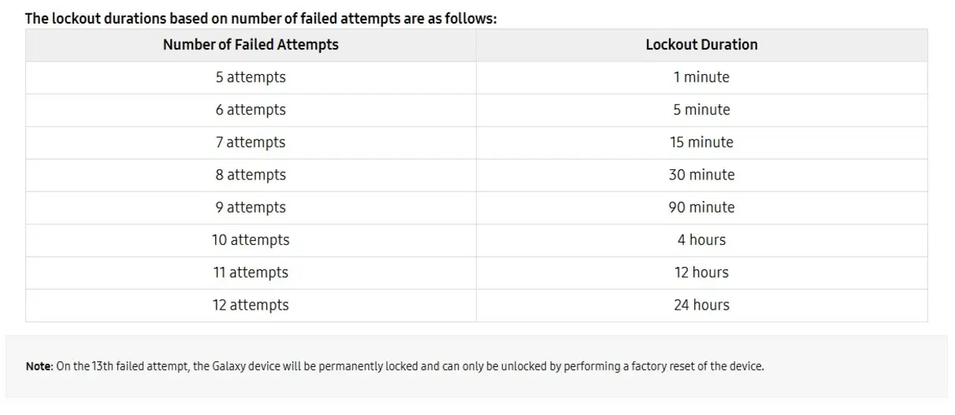The width and height of the screenshot is (955, 415).
Task: Click the '90 minute' duration cell
Action: pyautogui.click(x=701, y=208)
